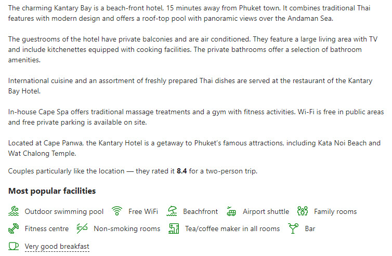Select the Tea/coffee maker in all rooms label
The image size is (392, 256).
coord(232,229)
